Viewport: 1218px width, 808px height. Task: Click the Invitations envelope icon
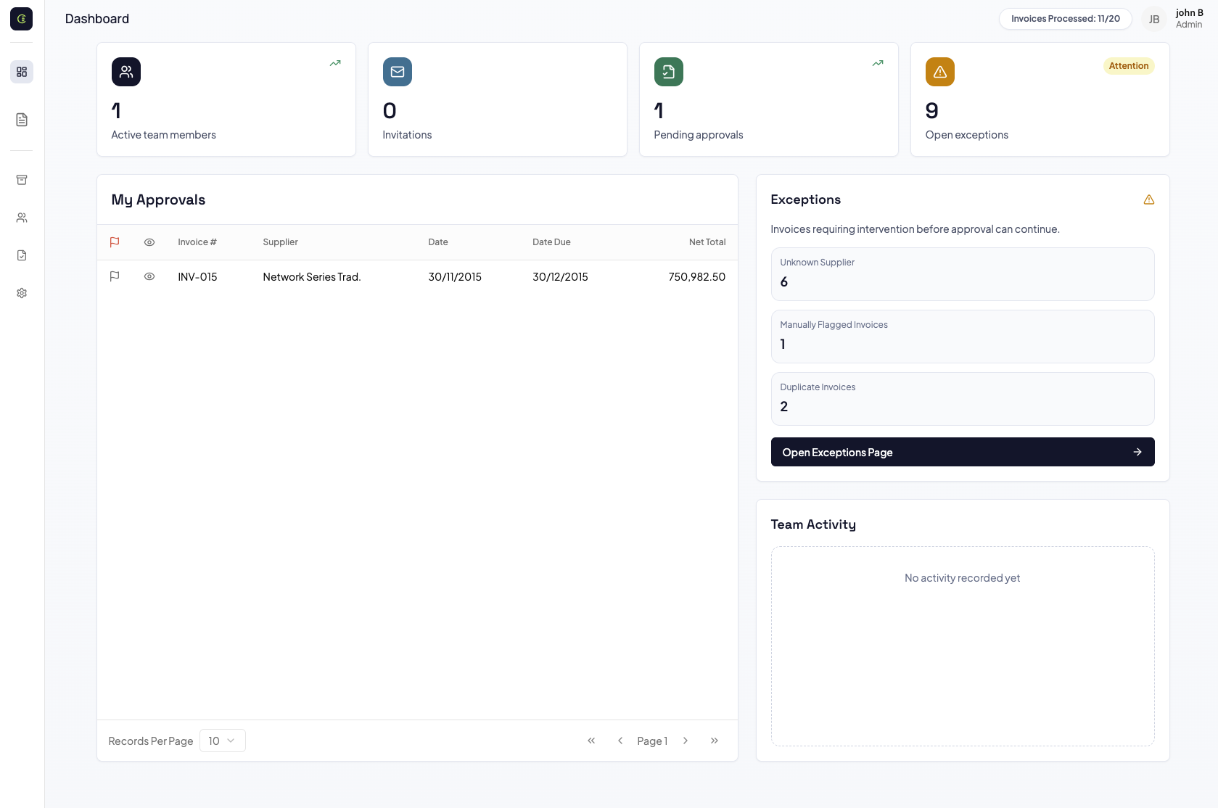click(x=397, y=72)
